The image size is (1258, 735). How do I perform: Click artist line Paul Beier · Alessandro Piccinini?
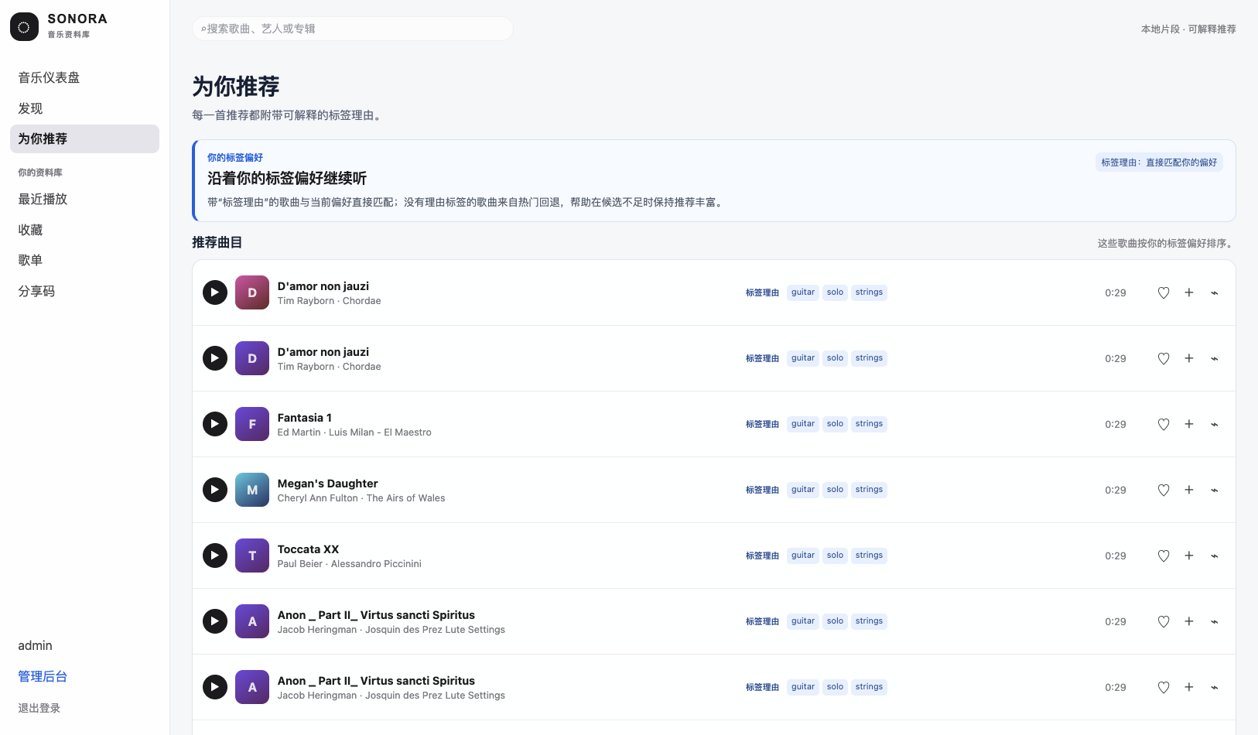350,564
